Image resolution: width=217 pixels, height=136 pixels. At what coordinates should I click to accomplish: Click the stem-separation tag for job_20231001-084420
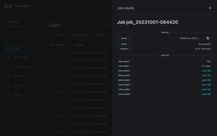tap(60, 53)
